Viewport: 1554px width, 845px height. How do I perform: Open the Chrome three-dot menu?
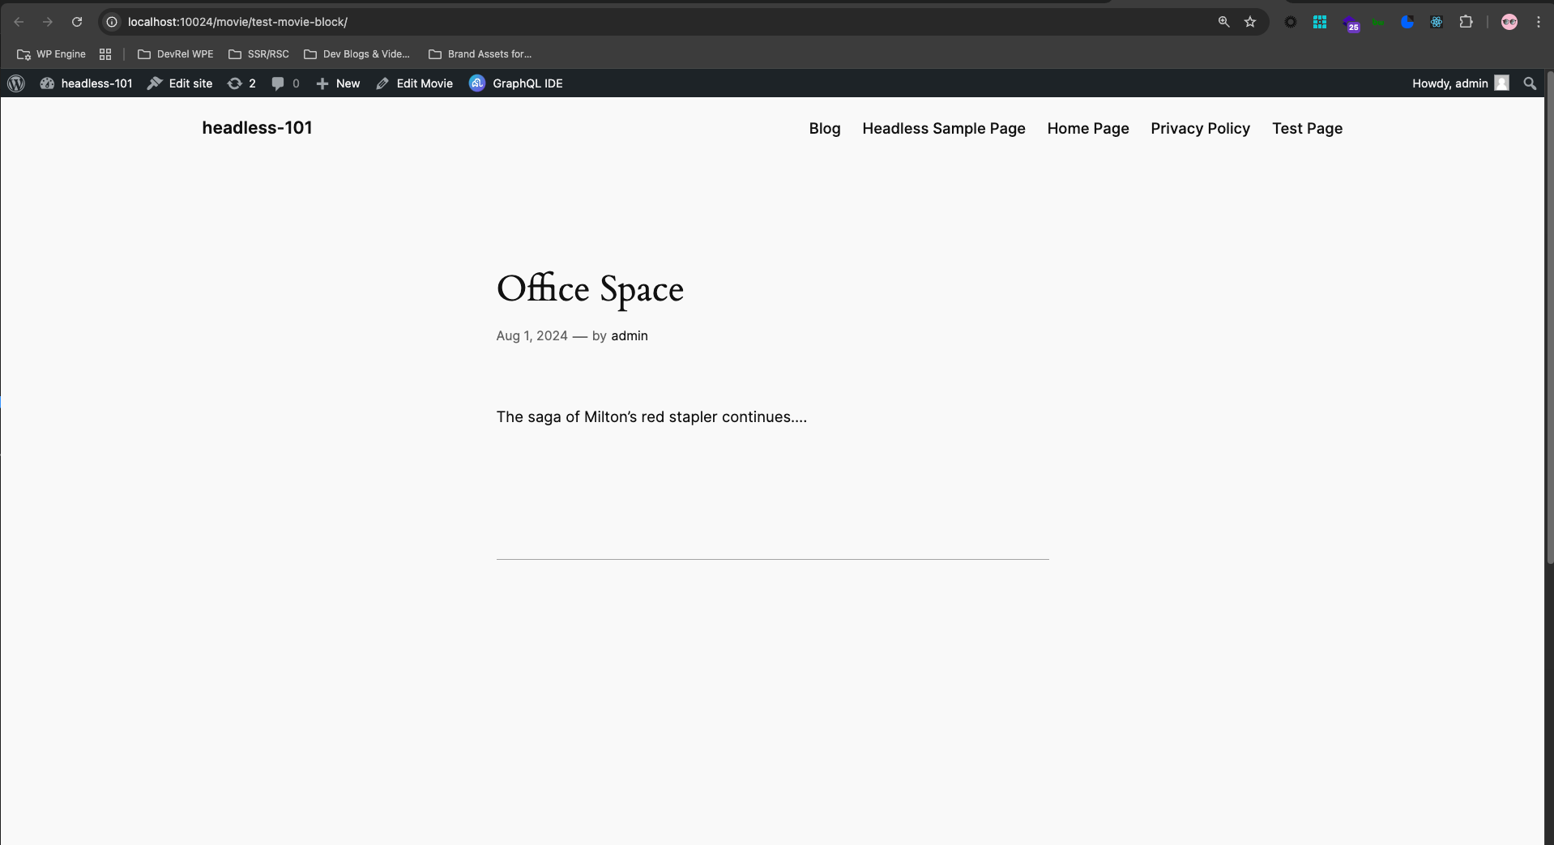click(x=1539, y=22)
